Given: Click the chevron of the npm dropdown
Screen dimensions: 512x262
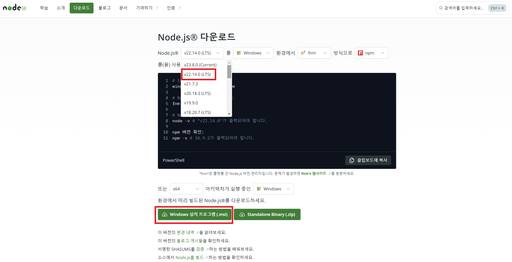Looking at the screenshot, I should [382, 53].
